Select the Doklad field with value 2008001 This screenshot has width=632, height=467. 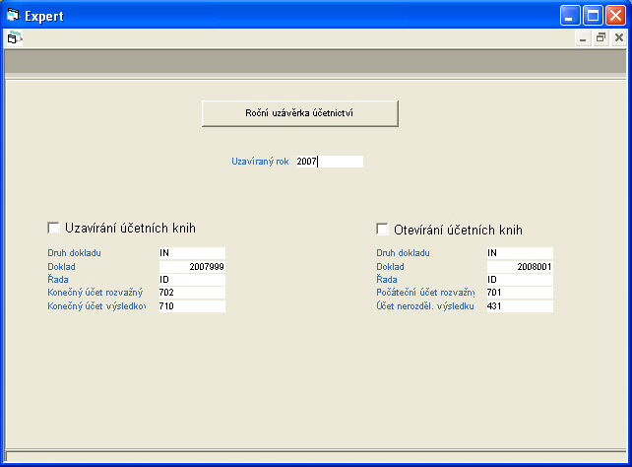519,267
